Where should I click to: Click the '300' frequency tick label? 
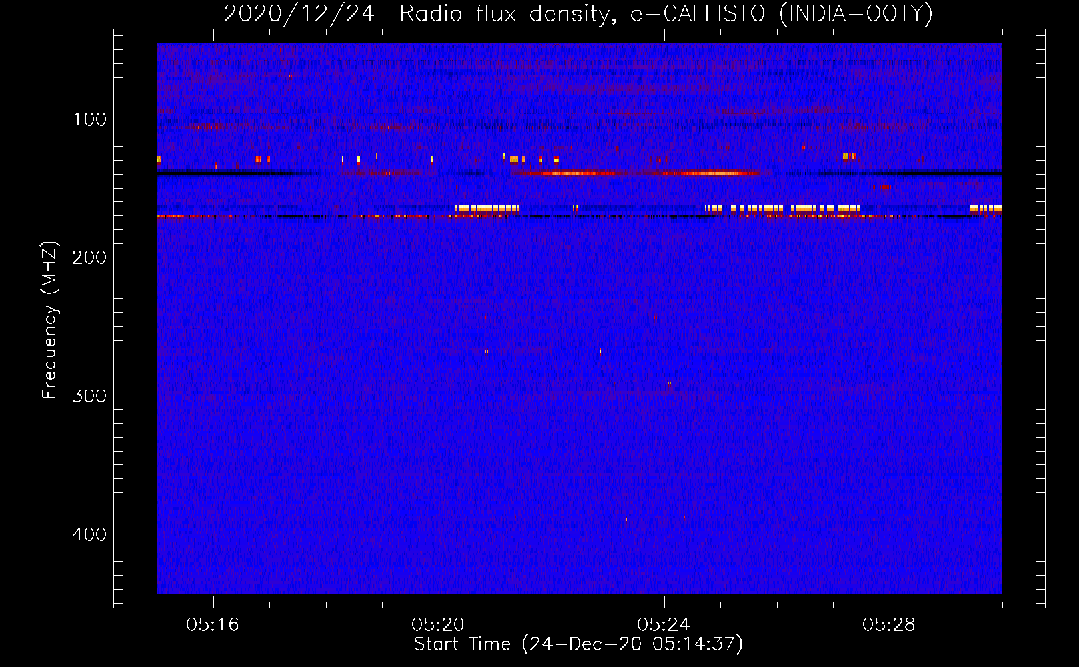click(x=89, y=396)
